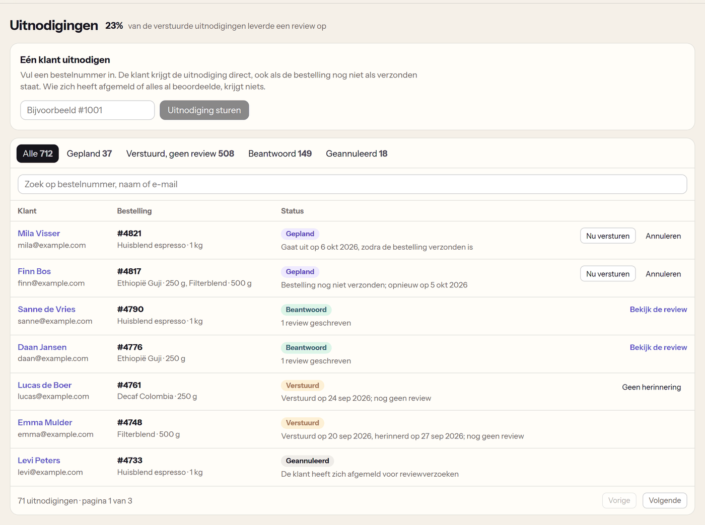Screen dimensions: 705x525
Task: Click 'Nu versturen' for order #4821
Action: (x=608, y=236)
